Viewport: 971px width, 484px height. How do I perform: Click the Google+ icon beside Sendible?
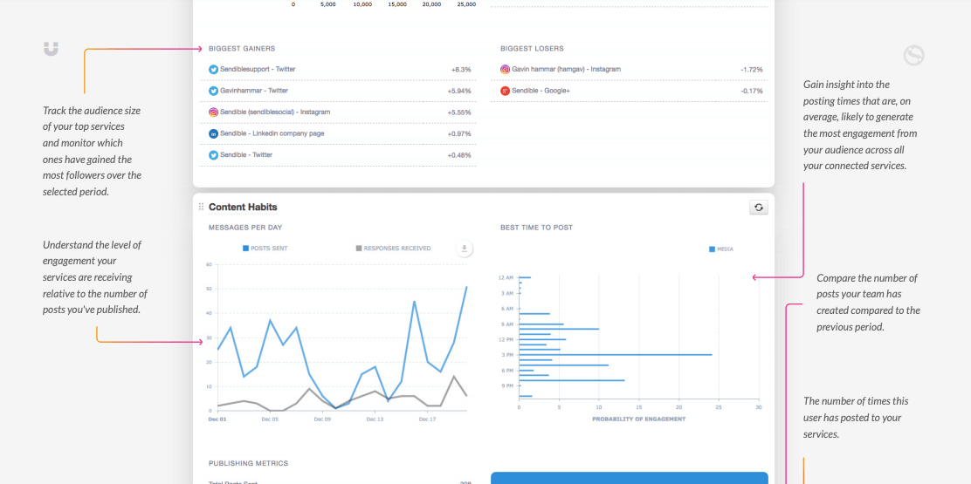(506, 91)
